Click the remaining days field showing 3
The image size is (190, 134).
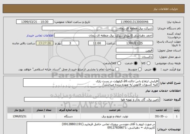[70, 43]
